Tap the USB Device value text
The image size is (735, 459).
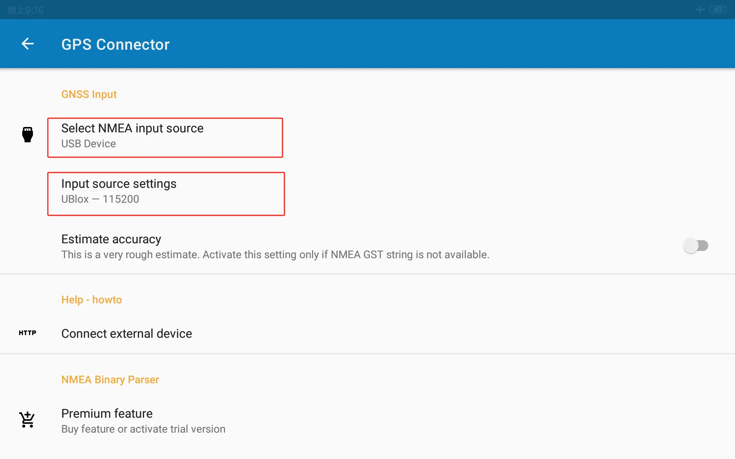[x=88, y=144]
